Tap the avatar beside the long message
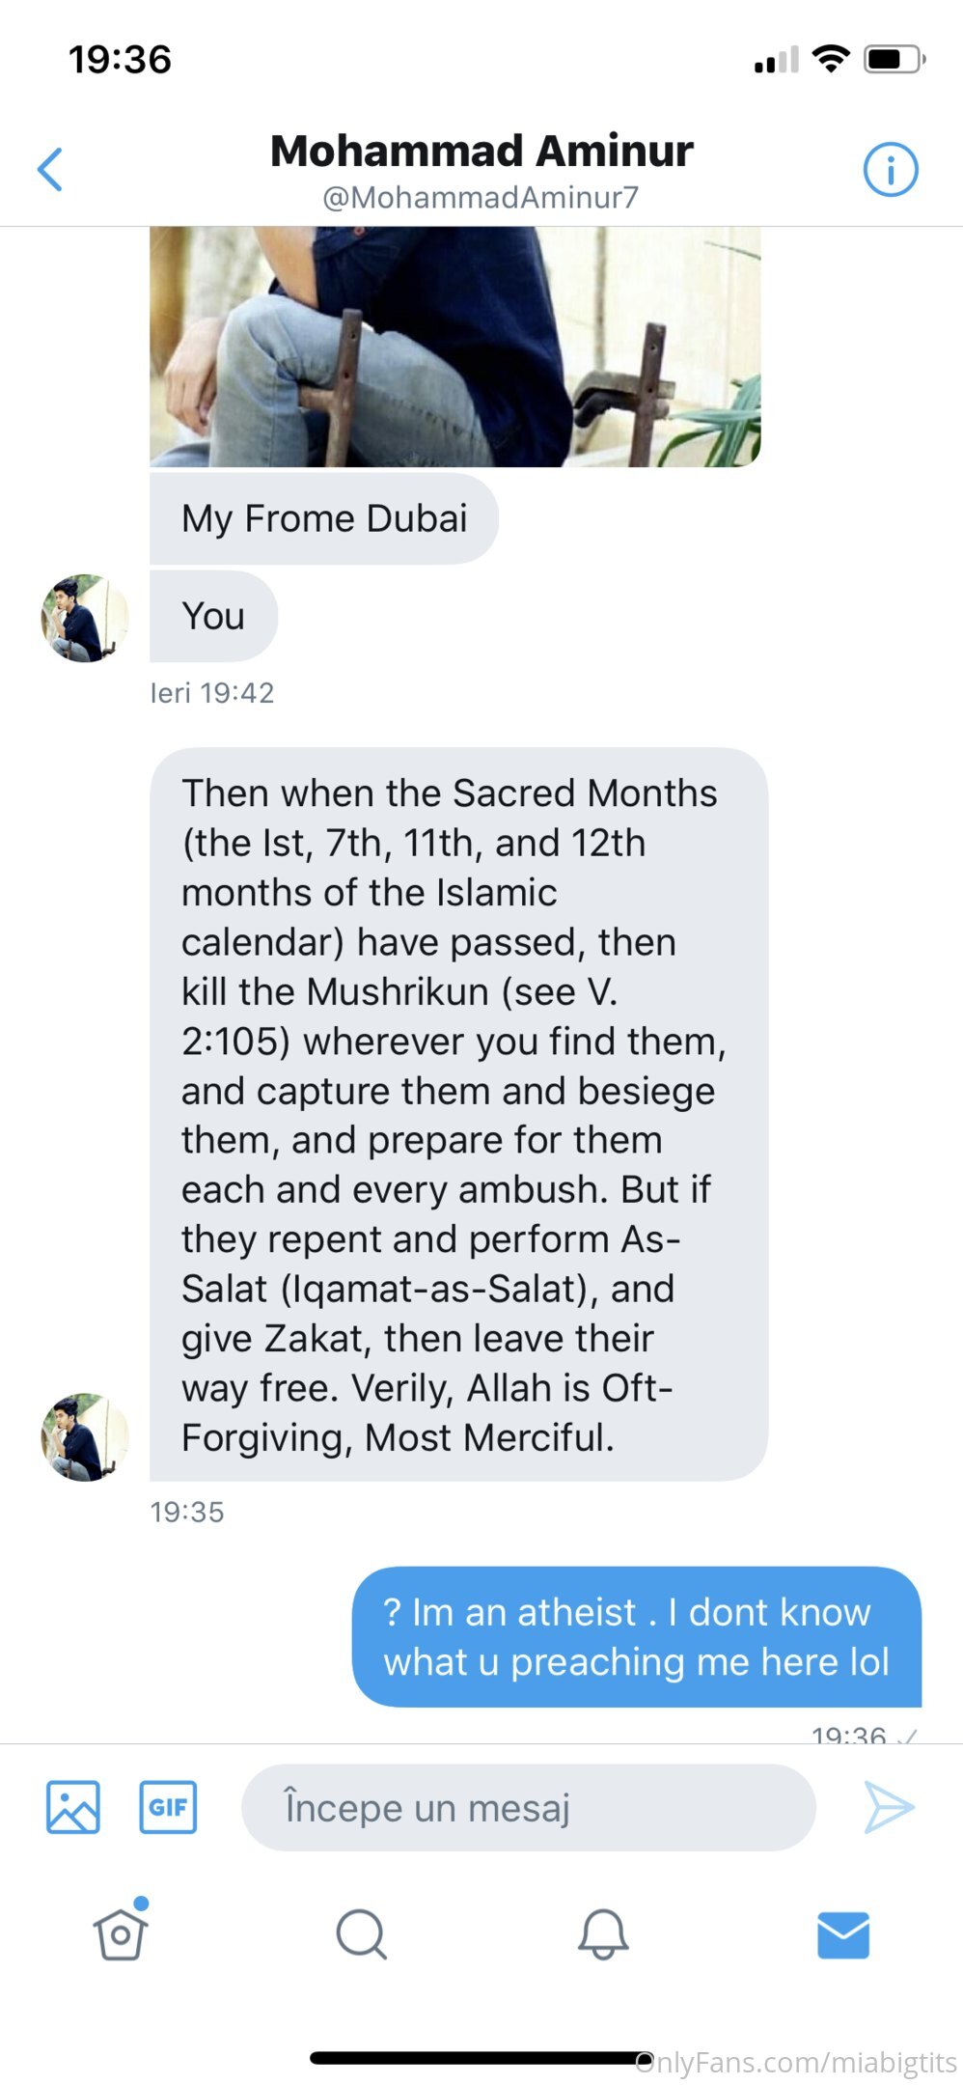The image size is (963, 2085). (x=85, y=1436)
